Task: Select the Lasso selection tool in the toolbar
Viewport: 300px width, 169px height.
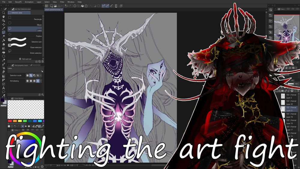Action: click(x=3, y=32)
